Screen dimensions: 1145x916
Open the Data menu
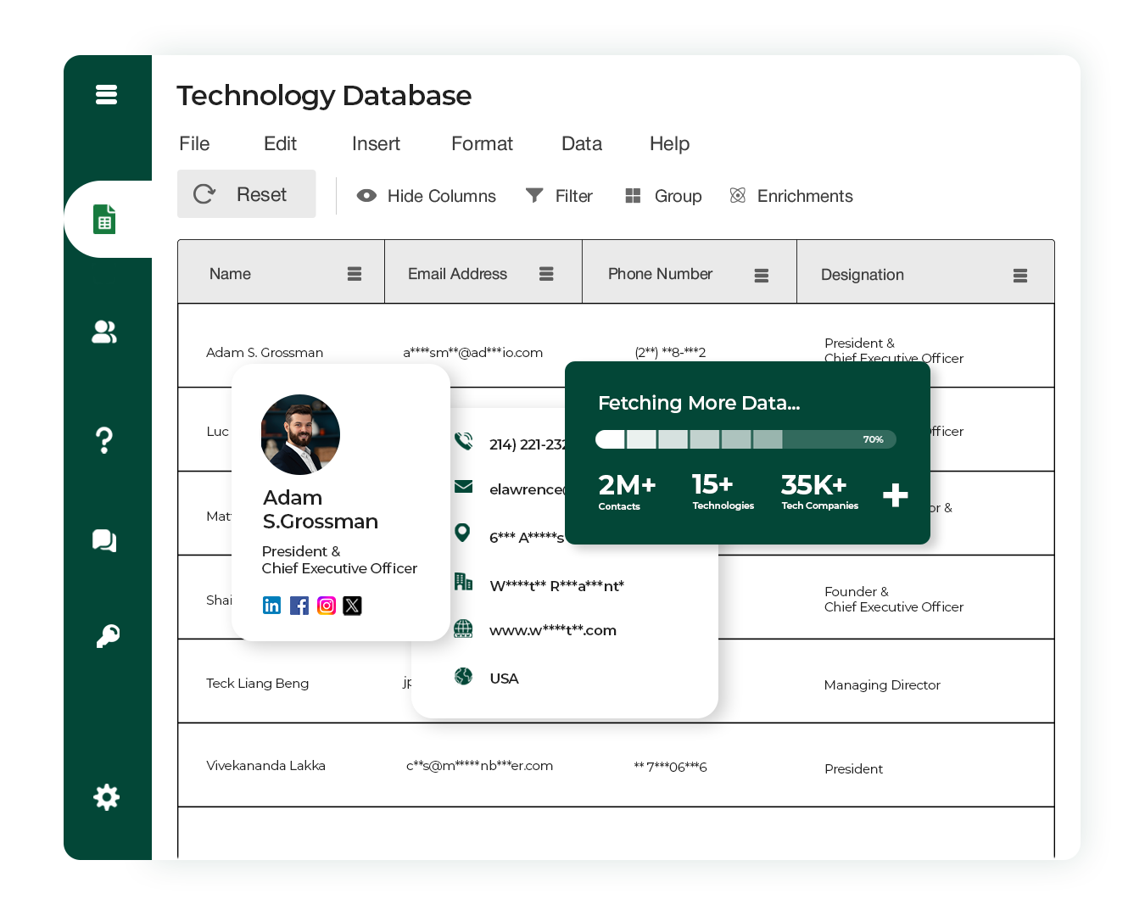[x=581, y=143]
